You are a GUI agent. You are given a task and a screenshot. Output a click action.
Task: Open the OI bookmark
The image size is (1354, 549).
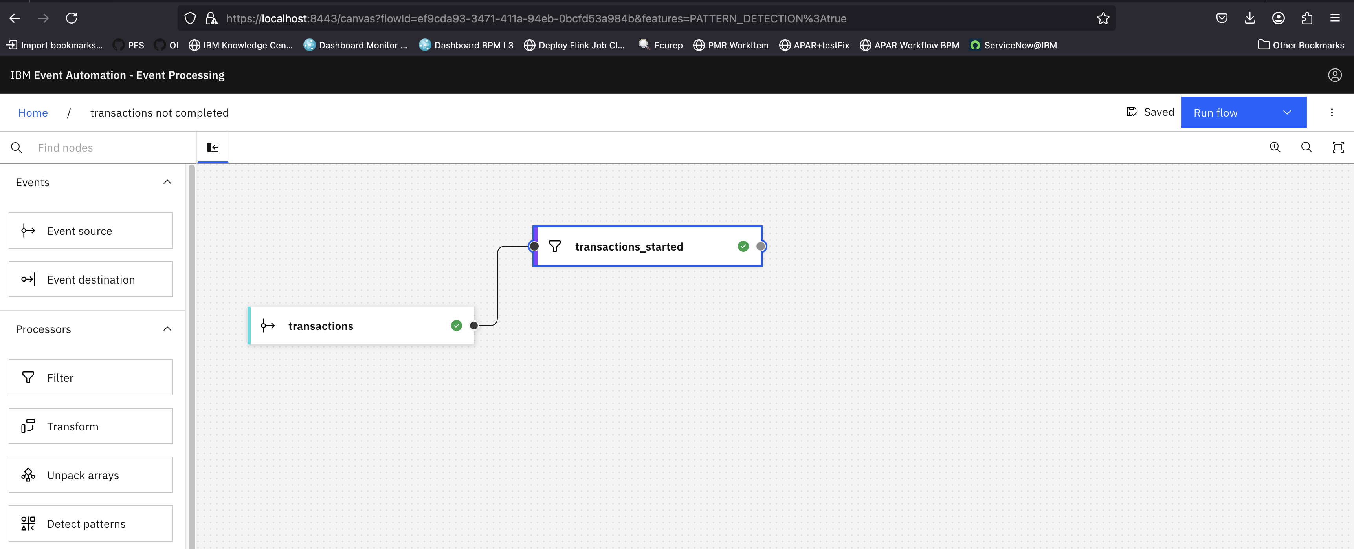(167, 45)
